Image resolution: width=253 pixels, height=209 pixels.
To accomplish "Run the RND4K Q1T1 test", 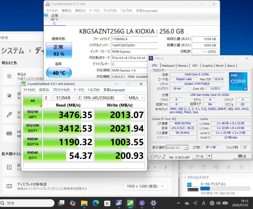I will [x=33, y=155].
